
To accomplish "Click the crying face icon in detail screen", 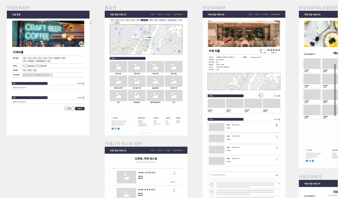I will [x=261, y=95].
